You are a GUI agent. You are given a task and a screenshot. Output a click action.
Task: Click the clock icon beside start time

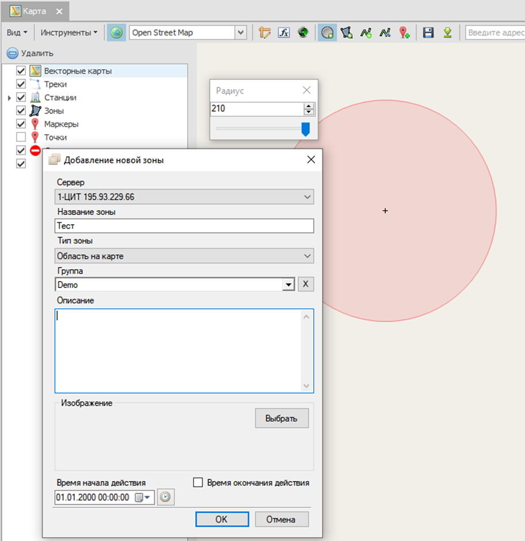coord(166,497)
